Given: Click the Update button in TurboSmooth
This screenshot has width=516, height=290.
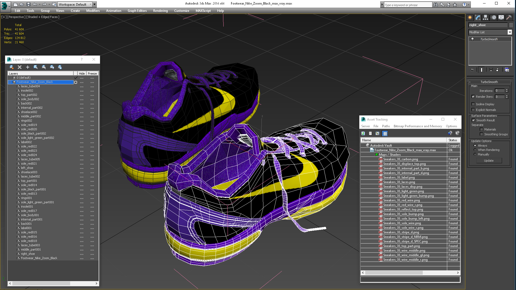Looking at the screenshot, I should pos(489,161).
